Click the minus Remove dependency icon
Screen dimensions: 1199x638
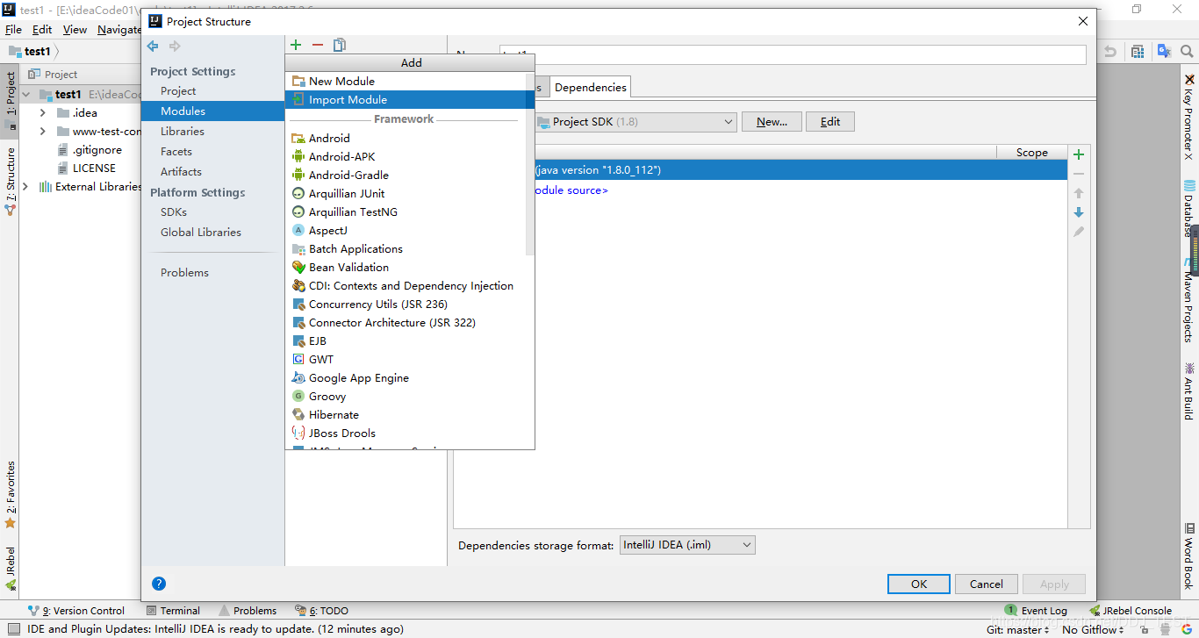tap(1079, 174)
